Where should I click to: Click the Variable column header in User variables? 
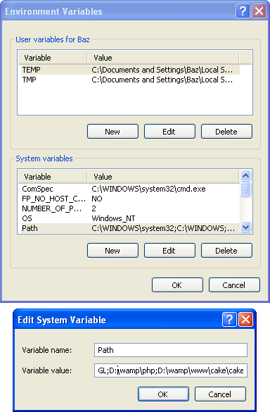53,58
